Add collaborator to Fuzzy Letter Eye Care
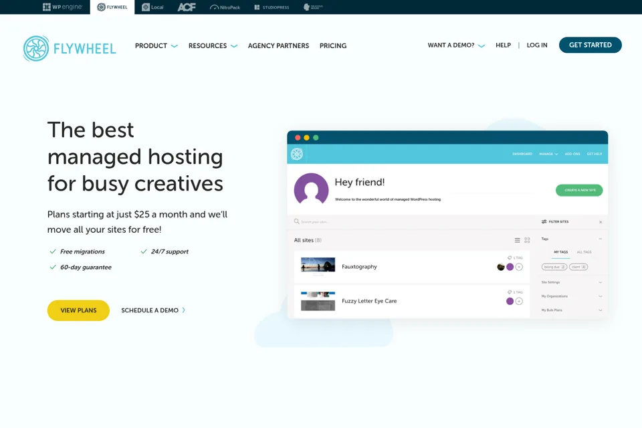Image resolution: width=642 pixels, height=428 pixels. pos(519,302)
